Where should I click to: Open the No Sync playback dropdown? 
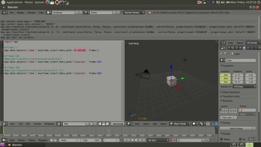[x=158, y=140]
